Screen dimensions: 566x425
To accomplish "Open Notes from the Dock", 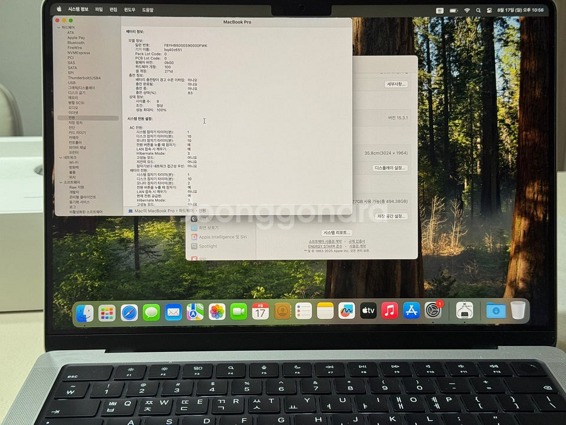I will point(325,311).
